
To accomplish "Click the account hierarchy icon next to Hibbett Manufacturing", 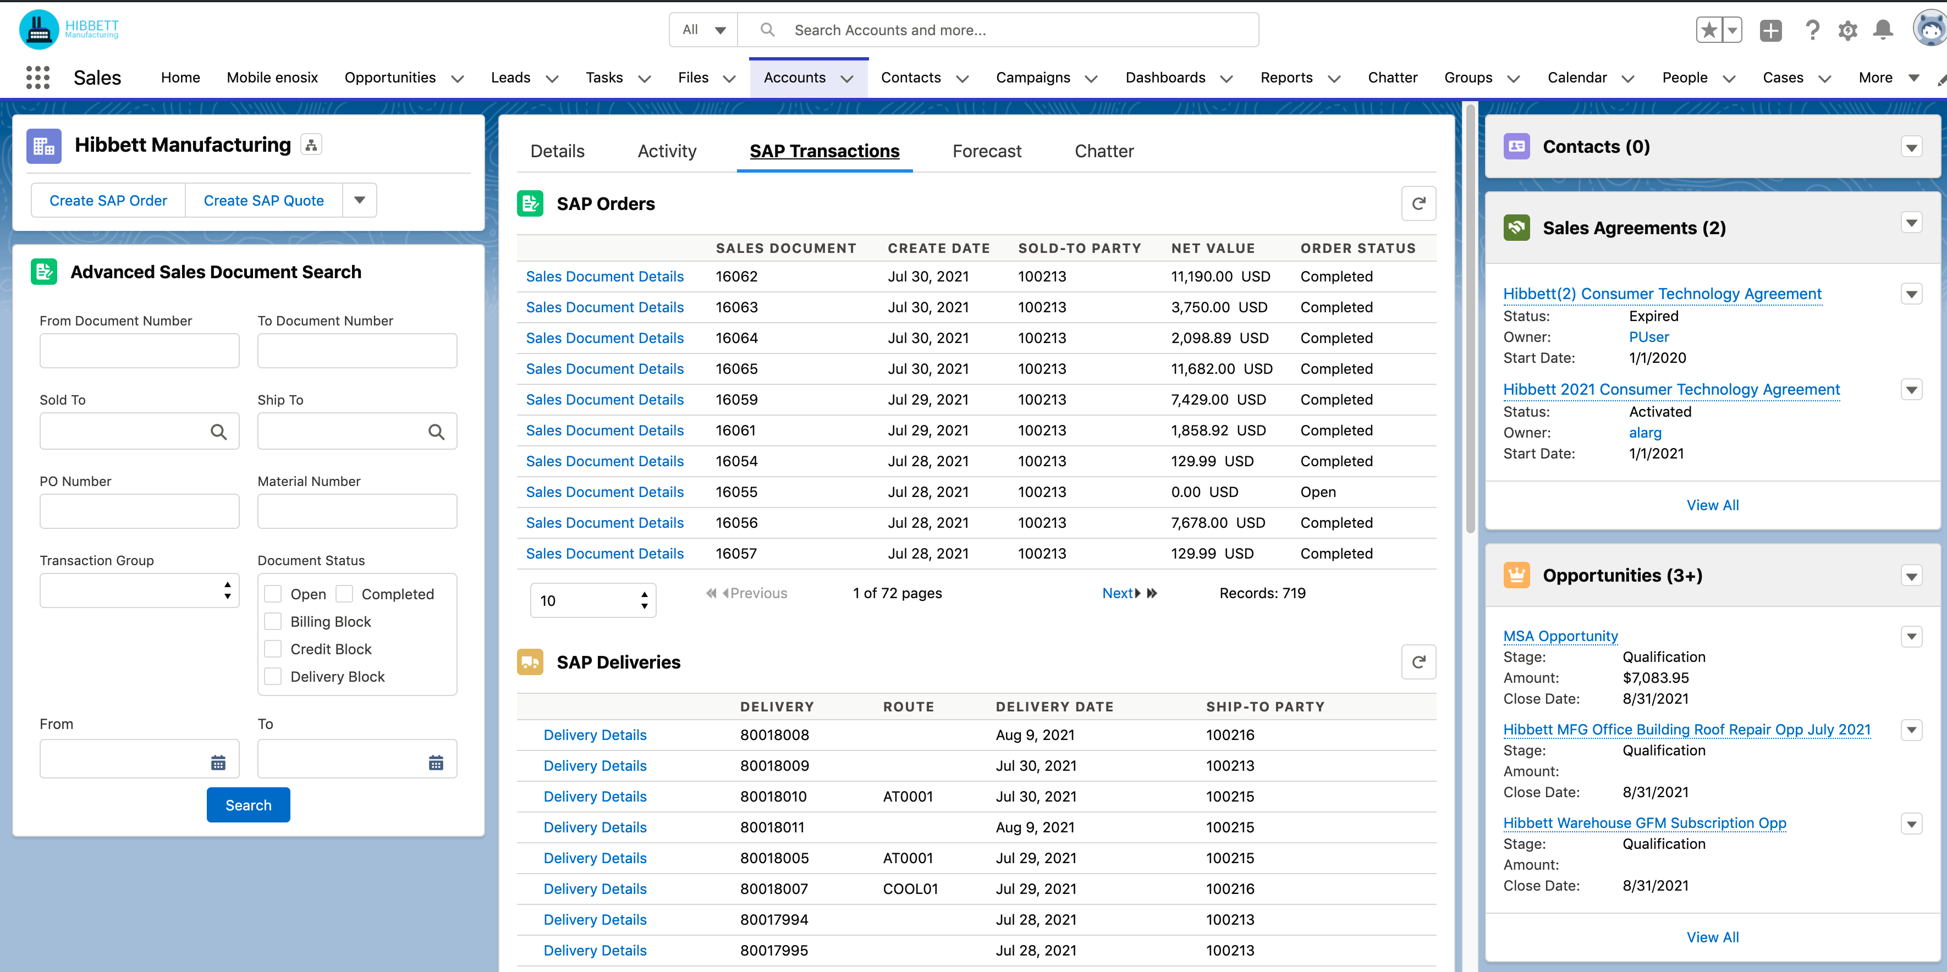I will tap(311, 144).
